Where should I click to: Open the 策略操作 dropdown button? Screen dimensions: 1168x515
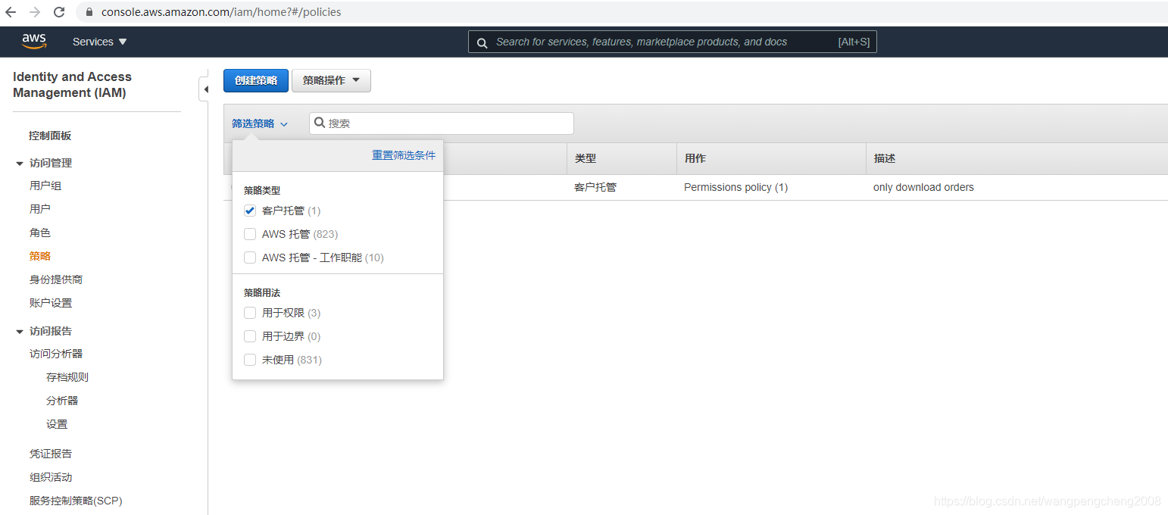(331, 80)
